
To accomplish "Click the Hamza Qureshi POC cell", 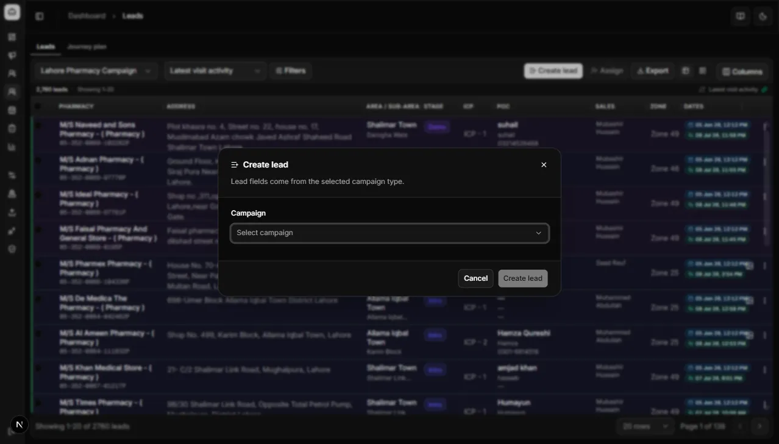I will (x=524, y=333).
